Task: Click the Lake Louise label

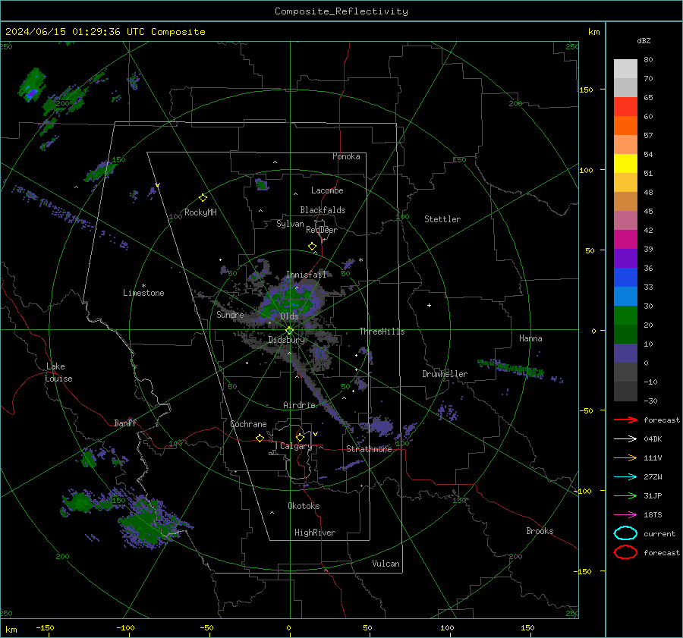Action: (58, 372)
